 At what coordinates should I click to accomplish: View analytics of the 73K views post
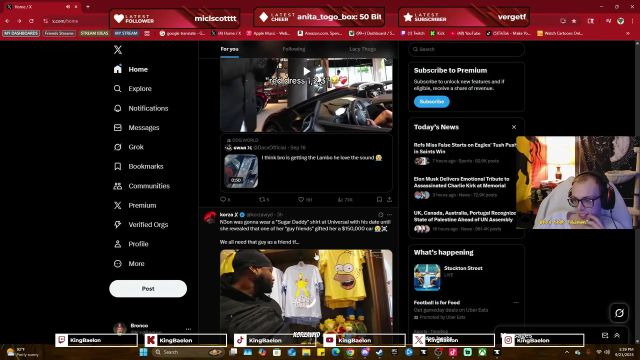(345, 199)
